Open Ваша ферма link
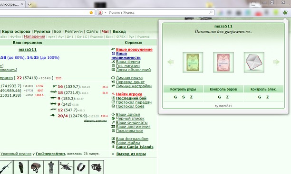The height and width of the screenshot is (174, 291). tap(128, 62)
